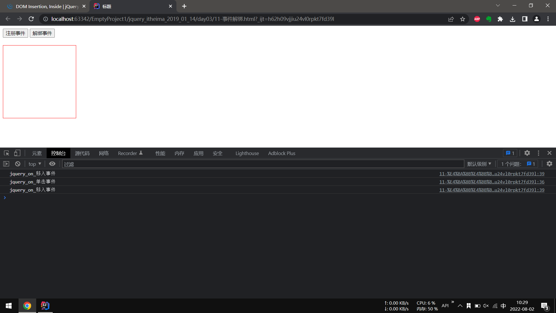
Task: Open a new browser tab
Action: (184, 6)
